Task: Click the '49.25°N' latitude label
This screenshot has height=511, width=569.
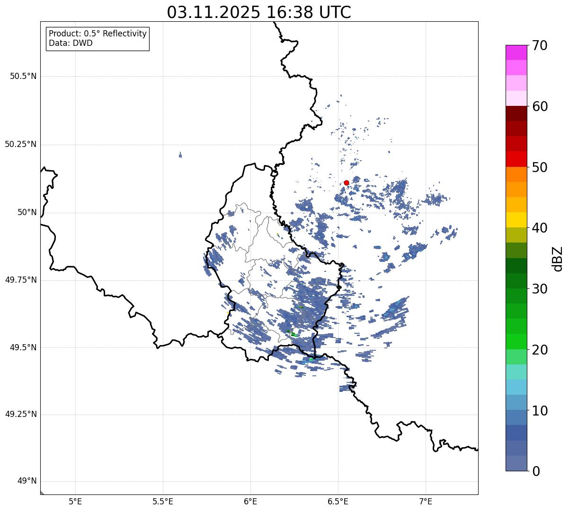Action: [x=20, y=414]
